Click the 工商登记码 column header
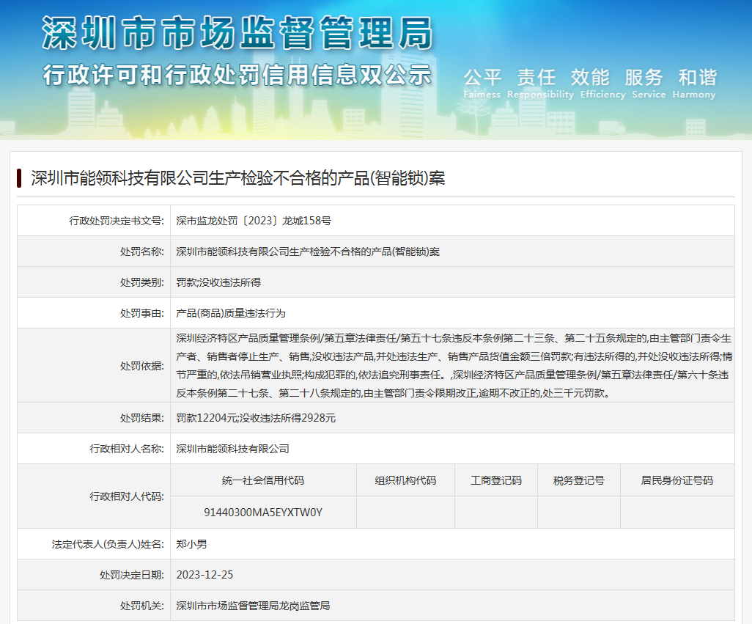Viewport: 752px width, 624px height. tap(496, 480)
